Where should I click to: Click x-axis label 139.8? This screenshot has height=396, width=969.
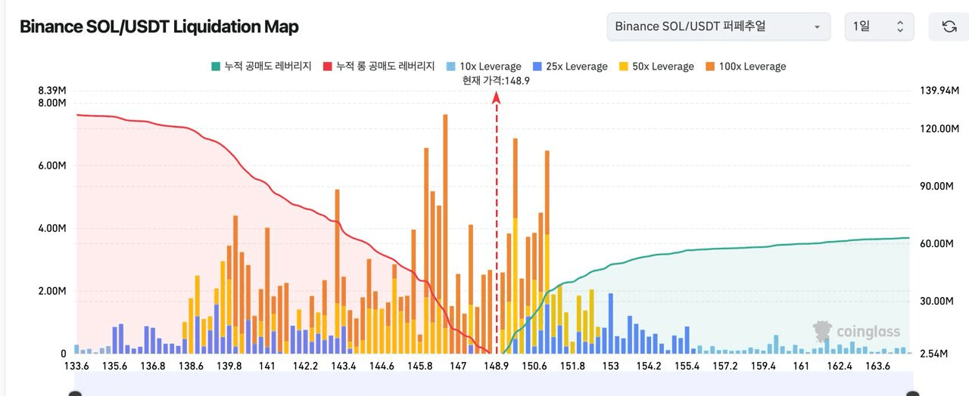tap(229, 366)
